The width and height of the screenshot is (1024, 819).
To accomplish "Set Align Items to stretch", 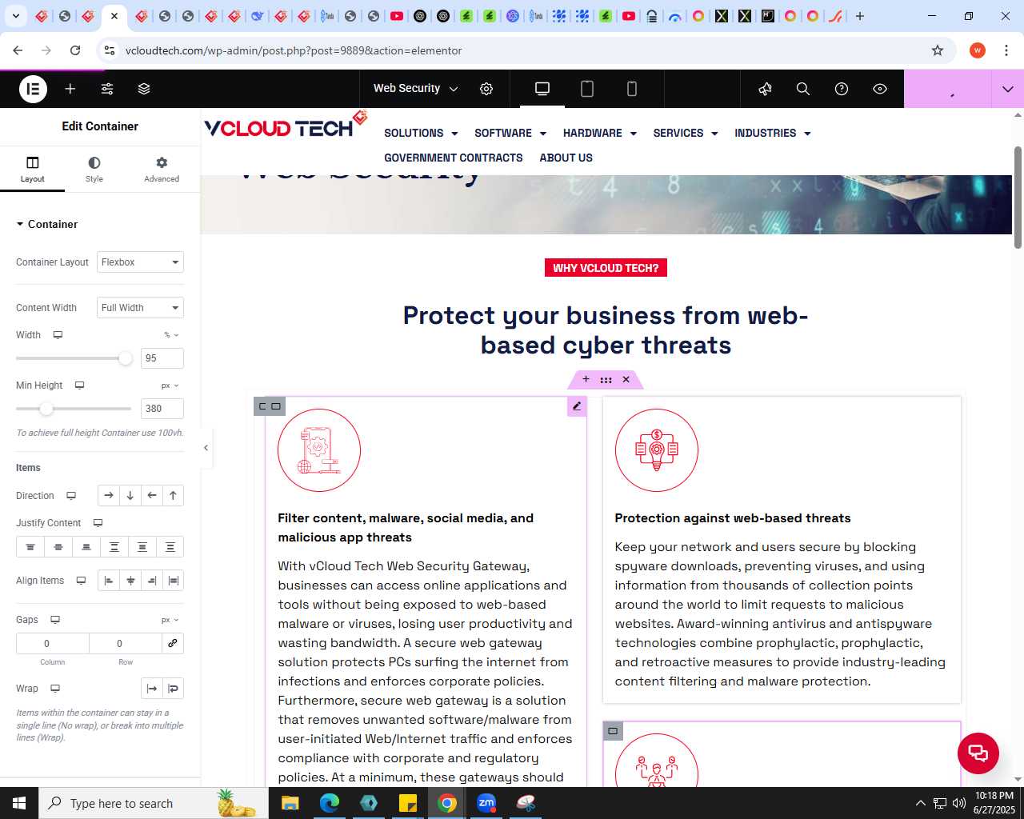I will click(x=173, y=581).
